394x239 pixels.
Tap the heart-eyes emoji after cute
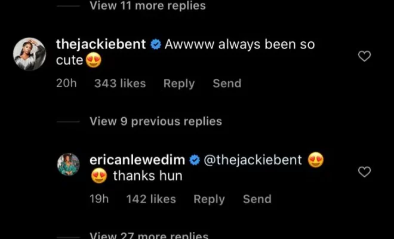tap(94, 60)
